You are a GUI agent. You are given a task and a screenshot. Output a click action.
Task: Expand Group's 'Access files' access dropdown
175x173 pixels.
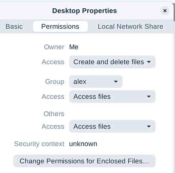(x=112, y=97)
